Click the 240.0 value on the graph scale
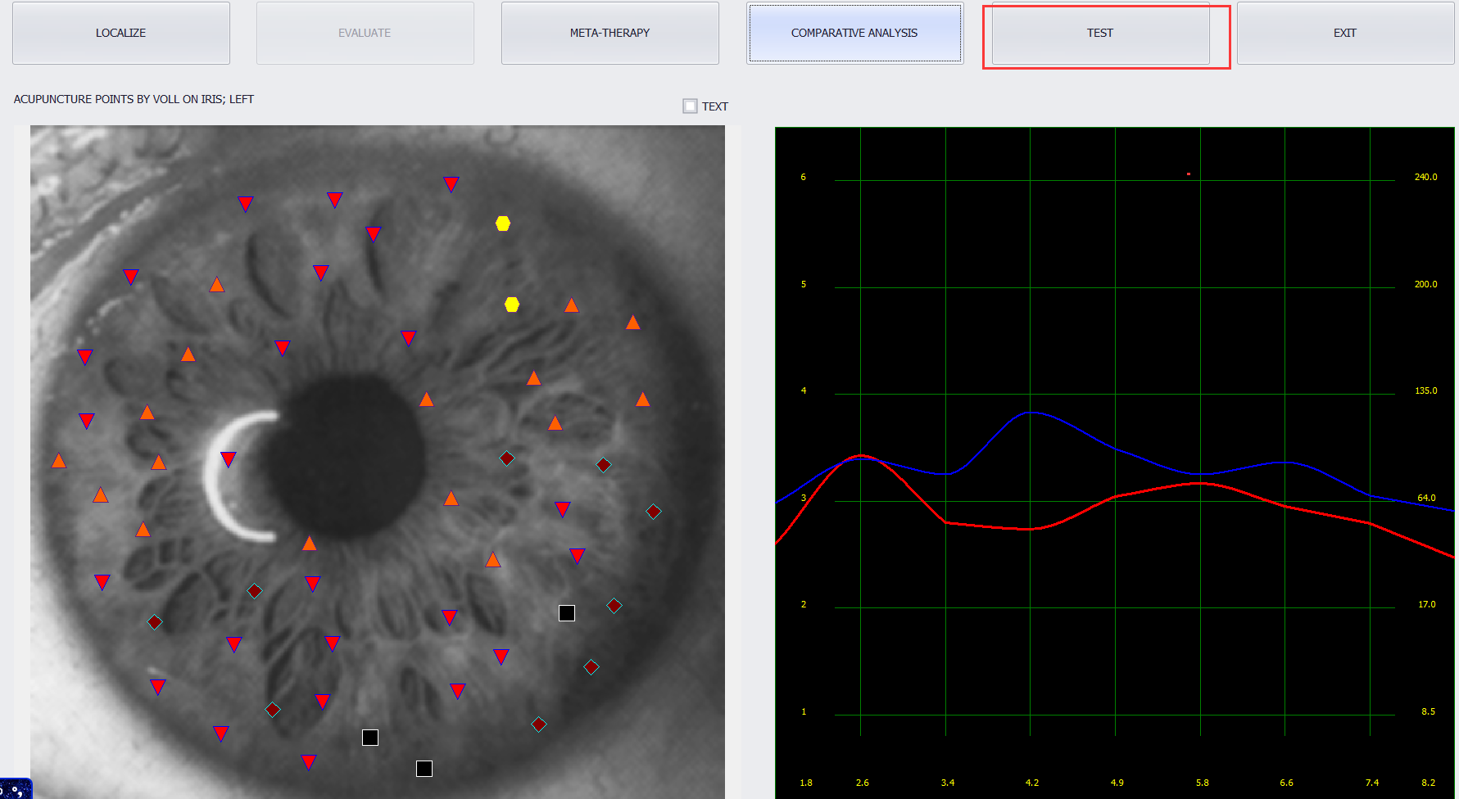 [1425, 177]
